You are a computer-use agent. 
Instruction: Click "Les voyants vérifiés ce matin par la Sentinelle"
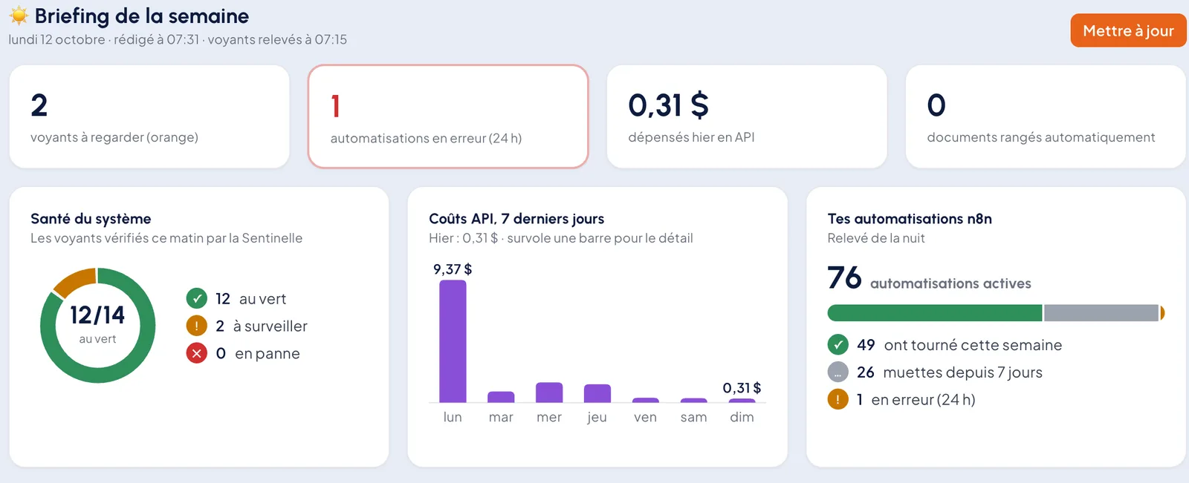point(166,238)
